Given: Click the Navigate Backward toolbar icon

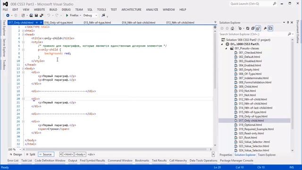Looking at the screenshot, I should [8, 15].
